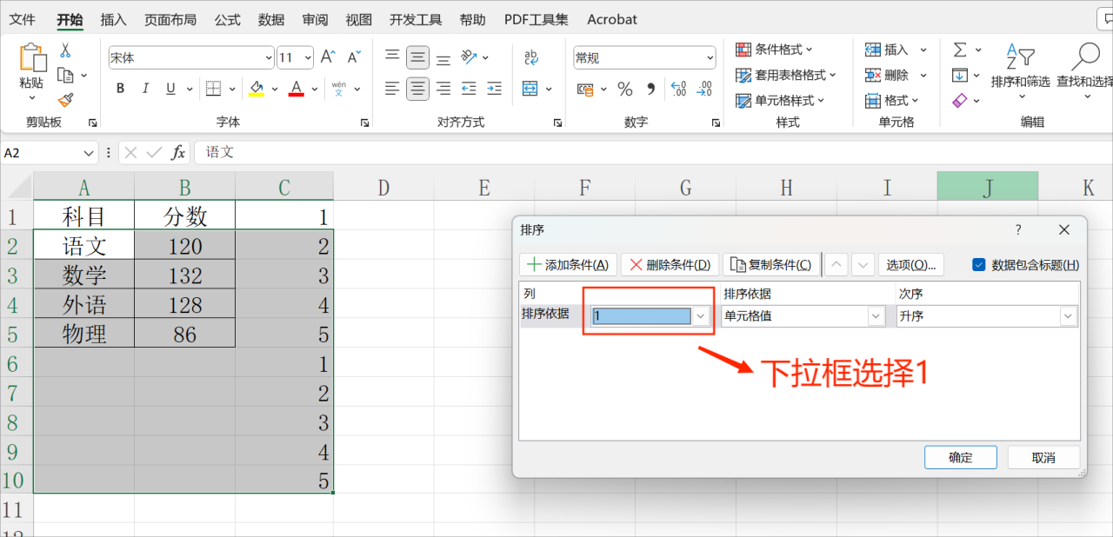Select column D header
Viewport: 1113px width, 537px height.
pos(383,187)
